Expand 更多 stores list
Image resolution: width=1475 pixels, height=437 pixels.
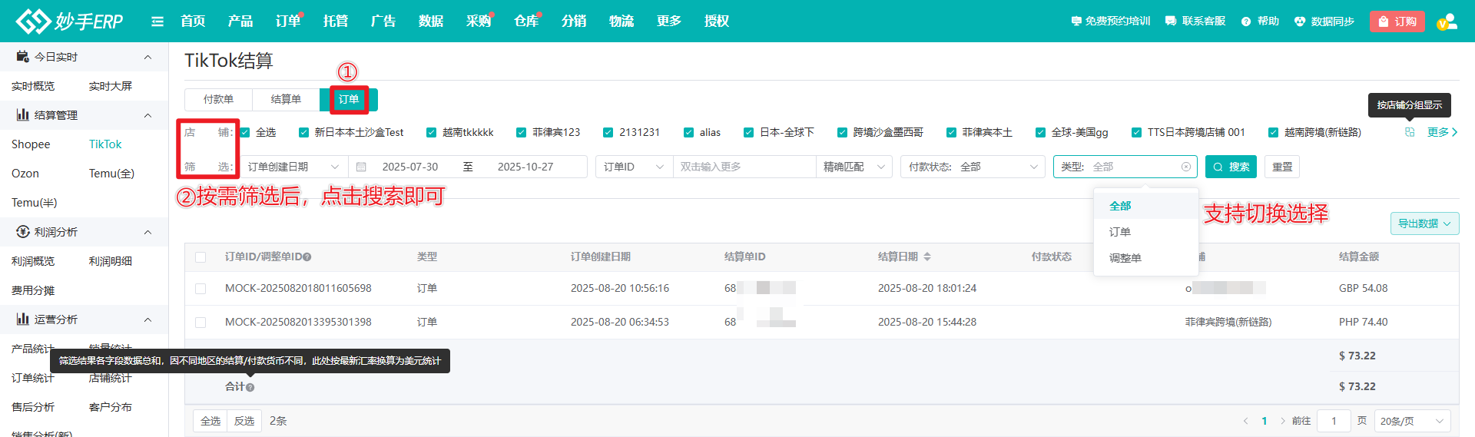tap(1442, 132)
